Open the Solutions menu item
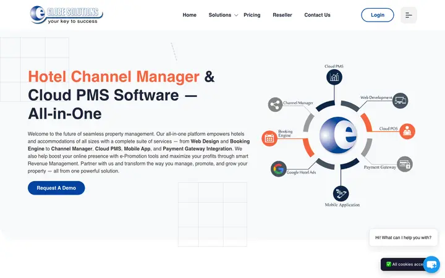 point(219,15)
